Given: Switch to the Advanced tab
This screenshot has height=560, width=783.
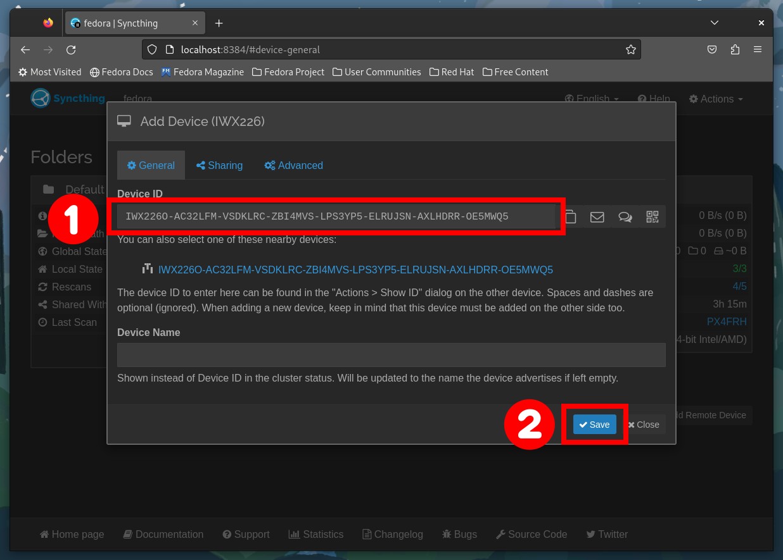Looking at the screenshot, I should (x=293, y=165).
